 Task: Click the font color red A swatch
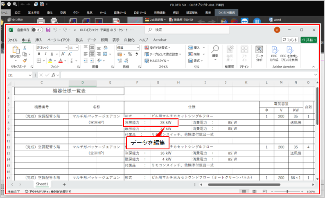tap(60, 61)
